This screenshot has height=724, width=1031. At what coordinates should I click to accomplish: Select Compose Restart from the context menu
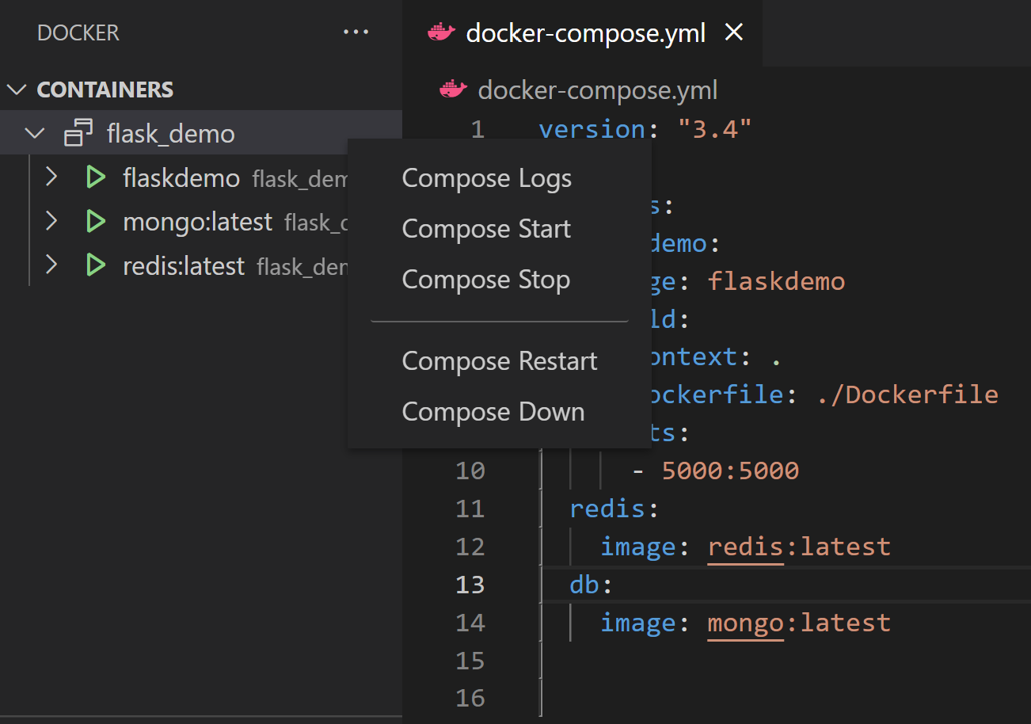click(500, 360)
